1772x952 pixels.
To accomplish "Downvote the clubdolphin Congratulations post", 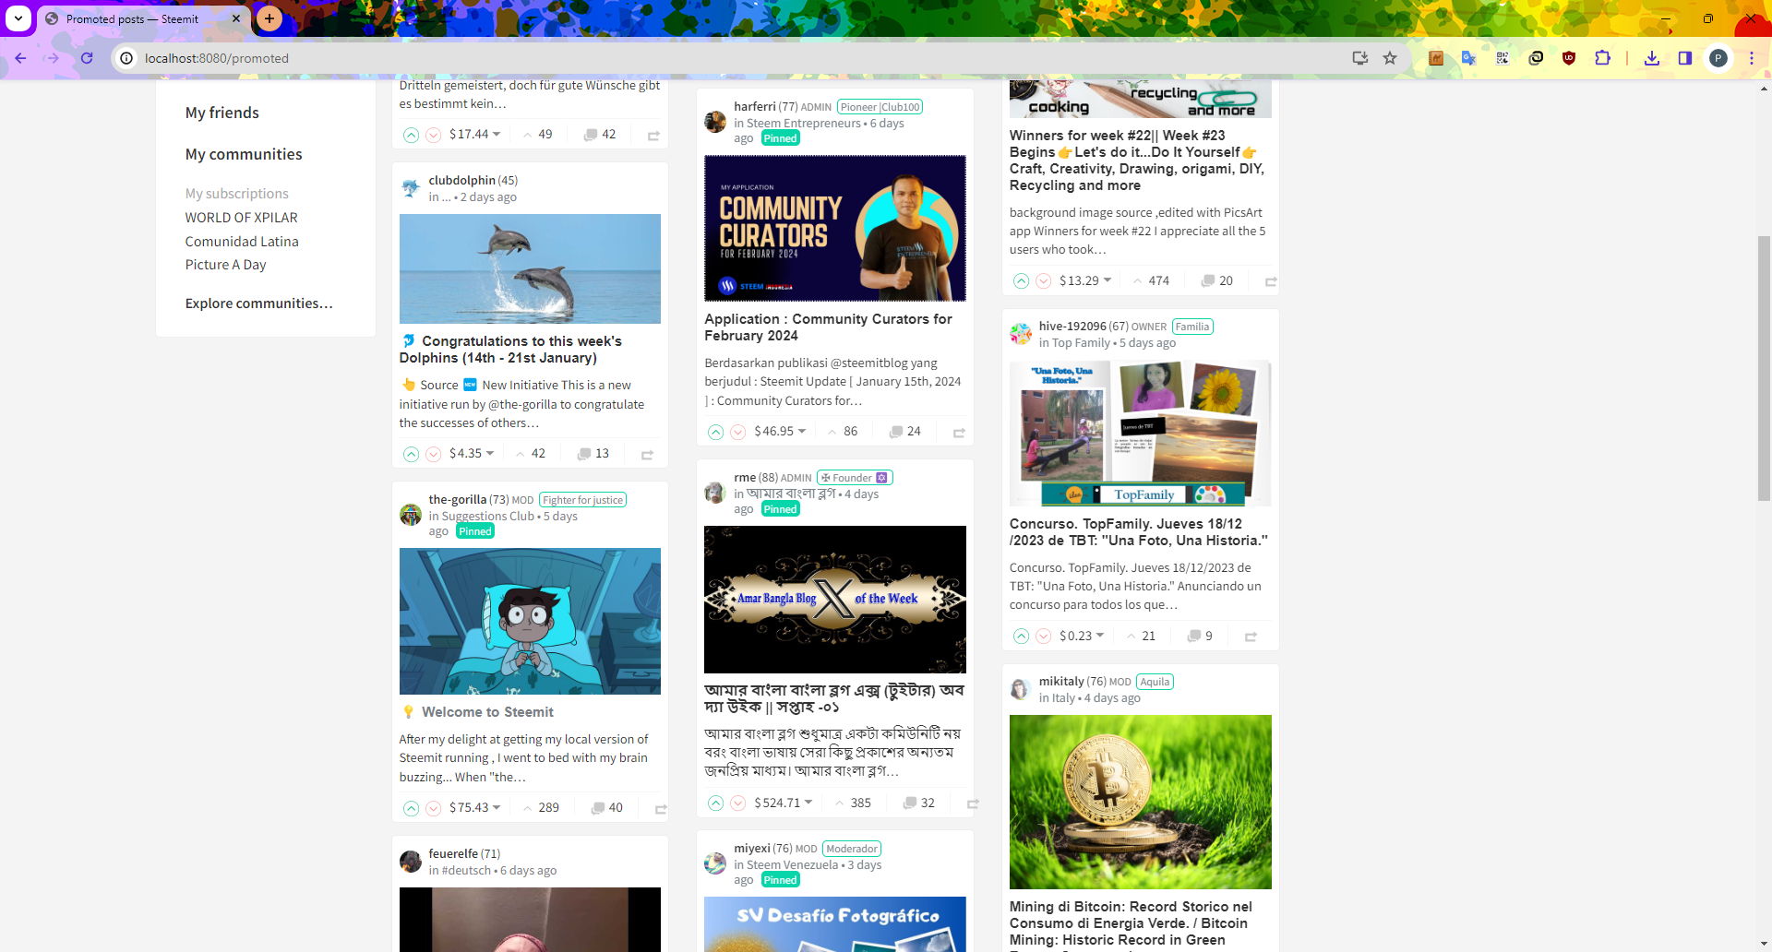I will (433, 454).
